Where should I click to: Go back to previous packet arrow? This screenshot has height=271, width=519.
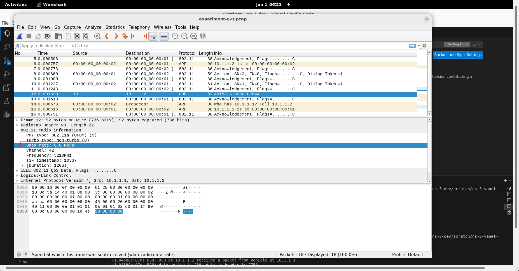[107, 36]
